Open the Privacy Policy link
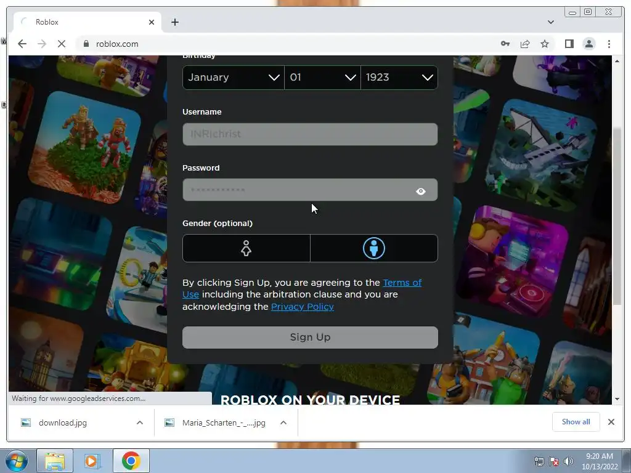 click(302, 307)
